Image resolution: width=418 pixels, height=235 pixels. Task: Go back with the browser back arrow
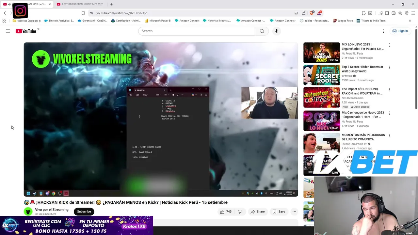pyautogui.click(x=5, y=13)
